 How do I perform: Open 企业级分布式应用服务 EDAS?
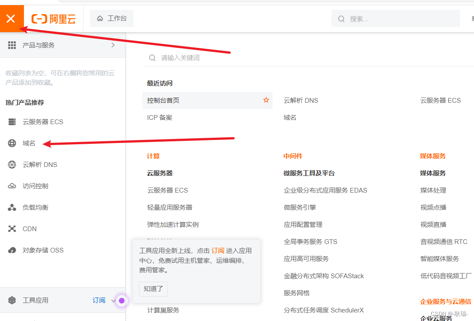[x=325, y=190]
